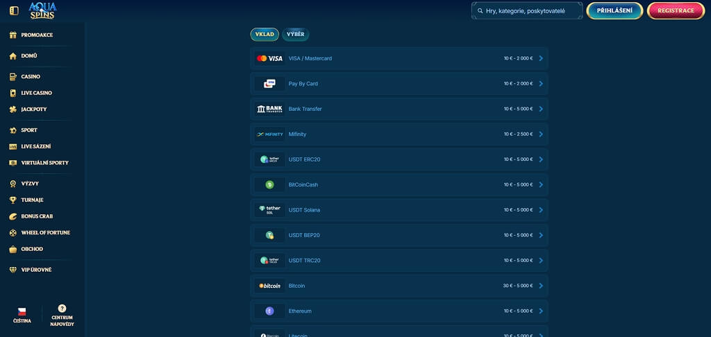711x337 pixels.
Task: Click the Sport ball icon
Action: (13, 130)
